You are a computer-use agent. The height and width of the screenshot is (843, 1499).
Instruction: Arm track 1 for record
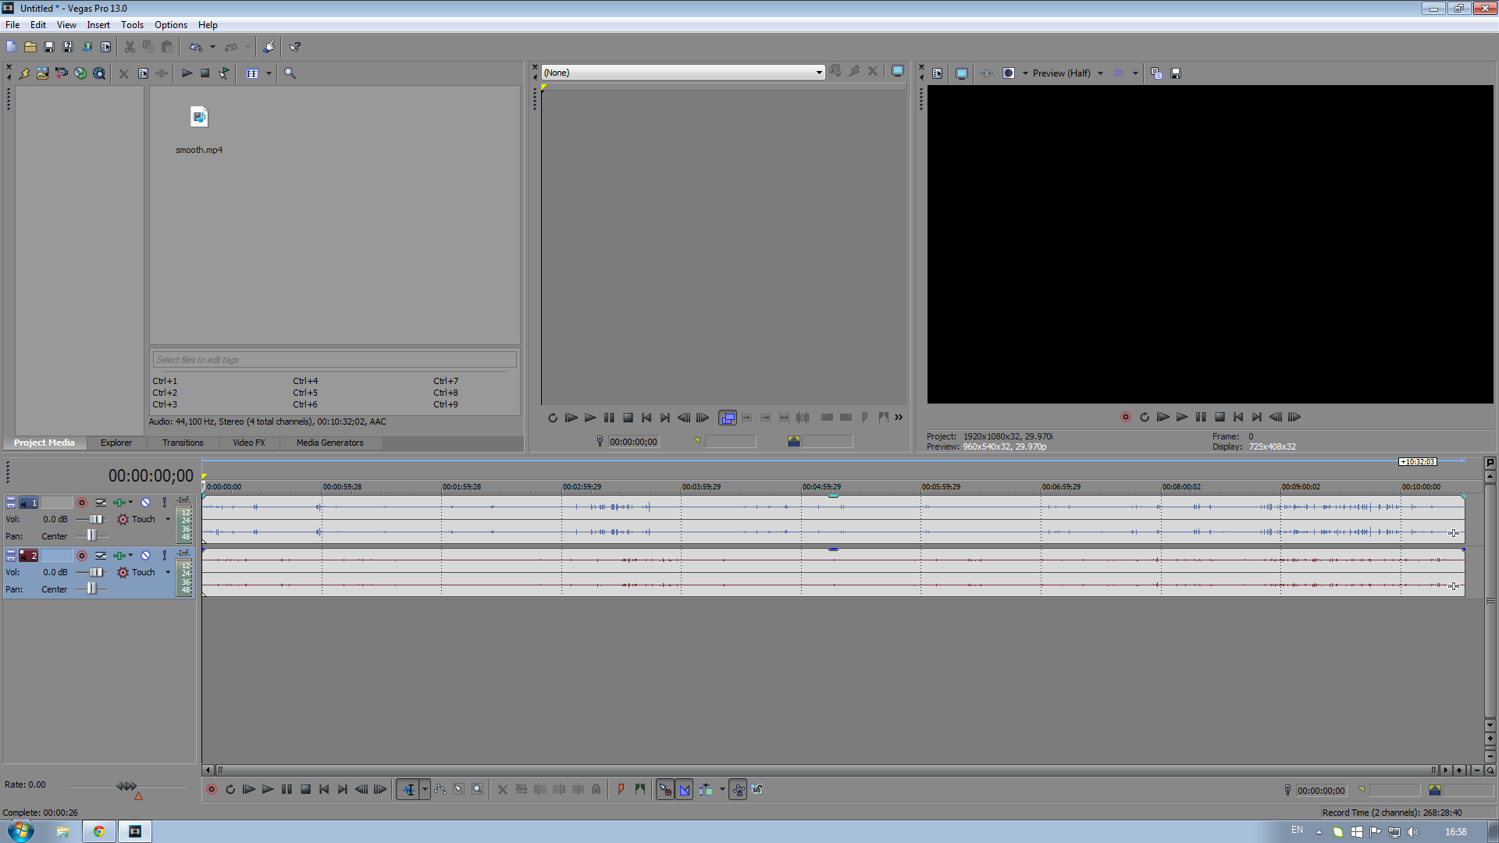[x=82, y=503]
